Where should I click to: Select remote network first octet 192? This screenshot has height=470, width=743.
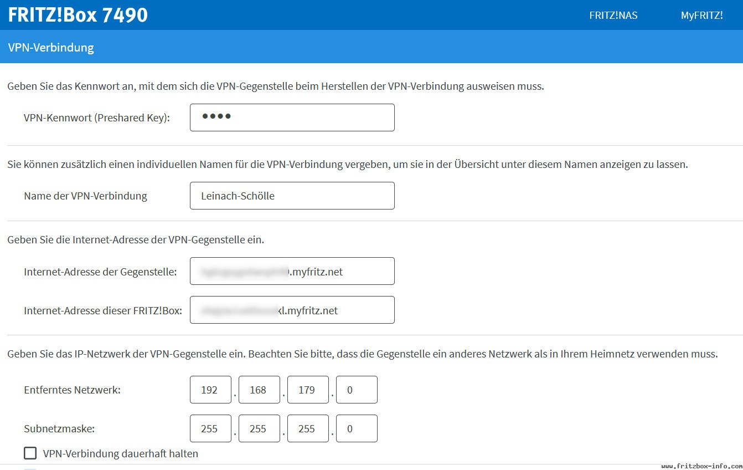[210, 390]
